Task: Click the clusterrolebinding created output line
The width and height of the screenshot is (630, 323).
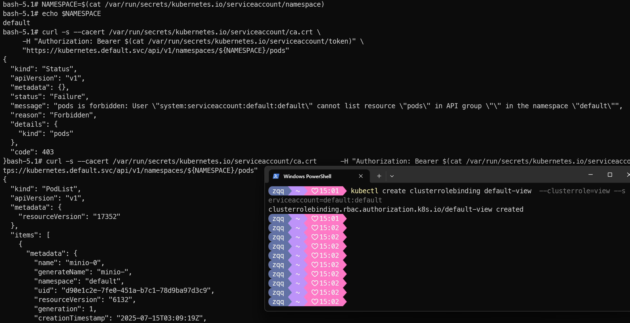Action: (x=396, y=209)
